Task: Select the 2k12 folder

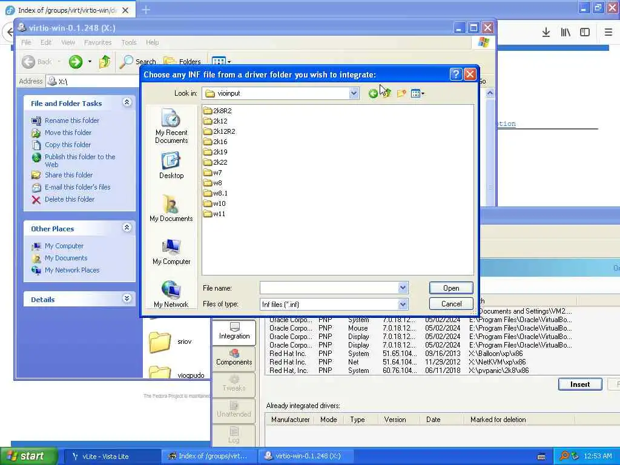Action: click(x=216, y=121)
